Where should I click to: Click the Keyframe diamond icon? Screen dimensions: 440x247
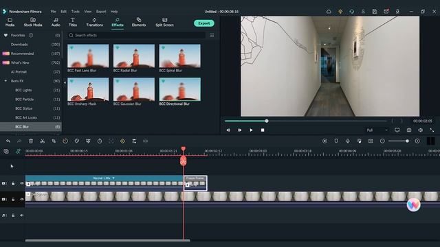tap(122, 141)
